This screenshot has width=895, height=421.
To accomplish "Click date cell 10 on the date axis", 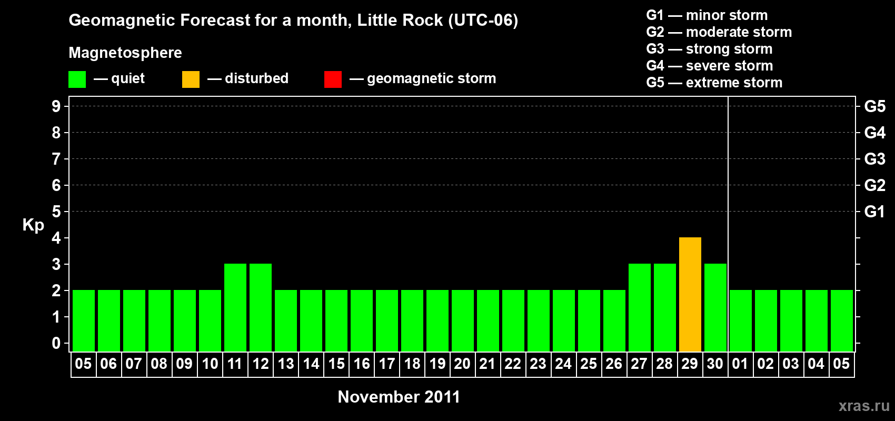I will pos(210,364).
